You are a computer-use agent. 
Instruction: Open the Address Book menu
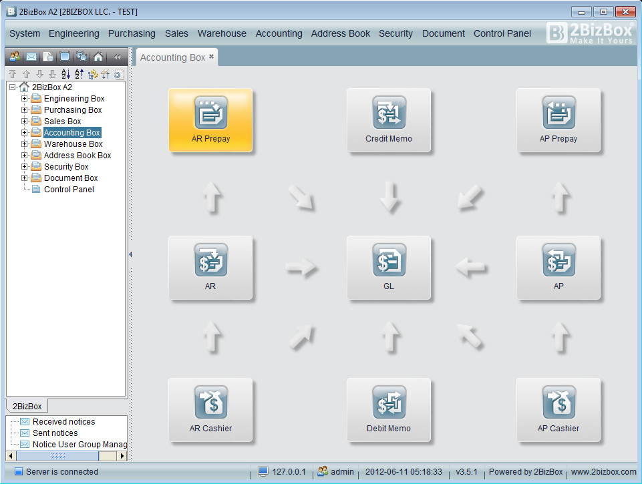[340, 33]
